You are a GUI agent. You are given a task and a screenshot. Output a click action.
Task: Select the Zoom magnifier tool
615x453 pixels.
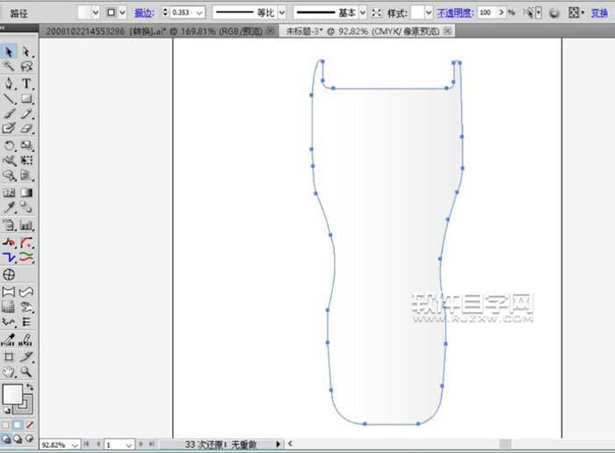coord(26,372)
